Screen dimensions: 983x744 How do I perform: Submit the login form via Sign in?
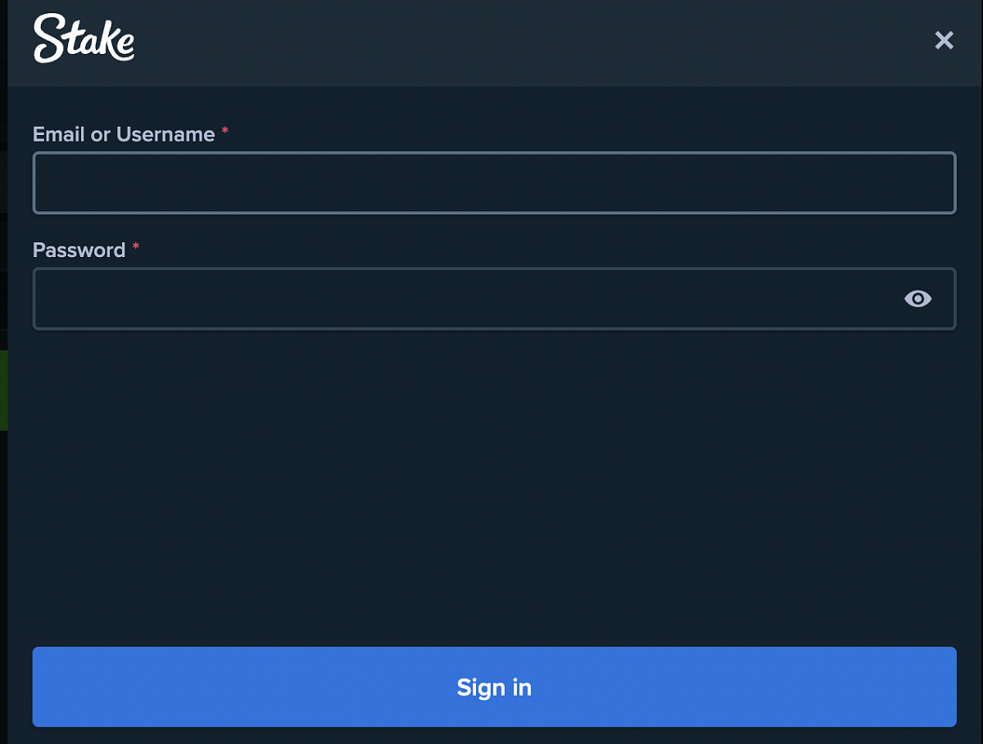(494, 687)
